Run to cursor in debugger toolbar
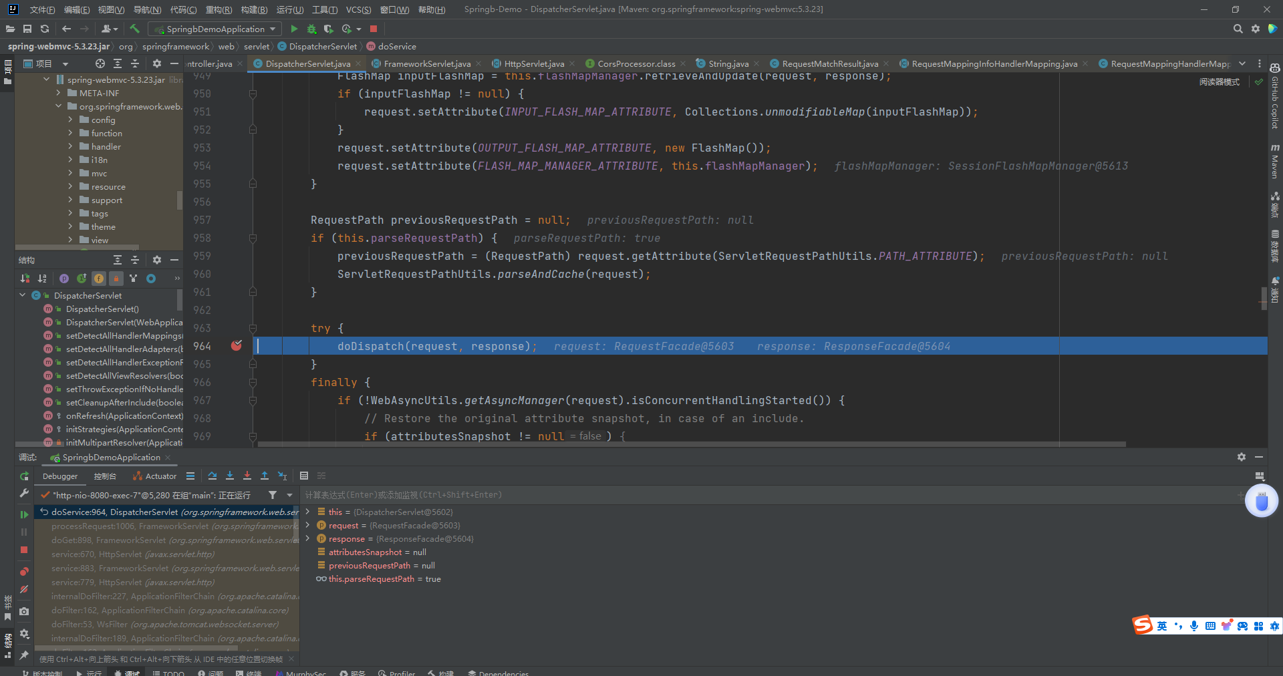The height and width of the screenshot is (676, 1283). [x=283, y=476]
